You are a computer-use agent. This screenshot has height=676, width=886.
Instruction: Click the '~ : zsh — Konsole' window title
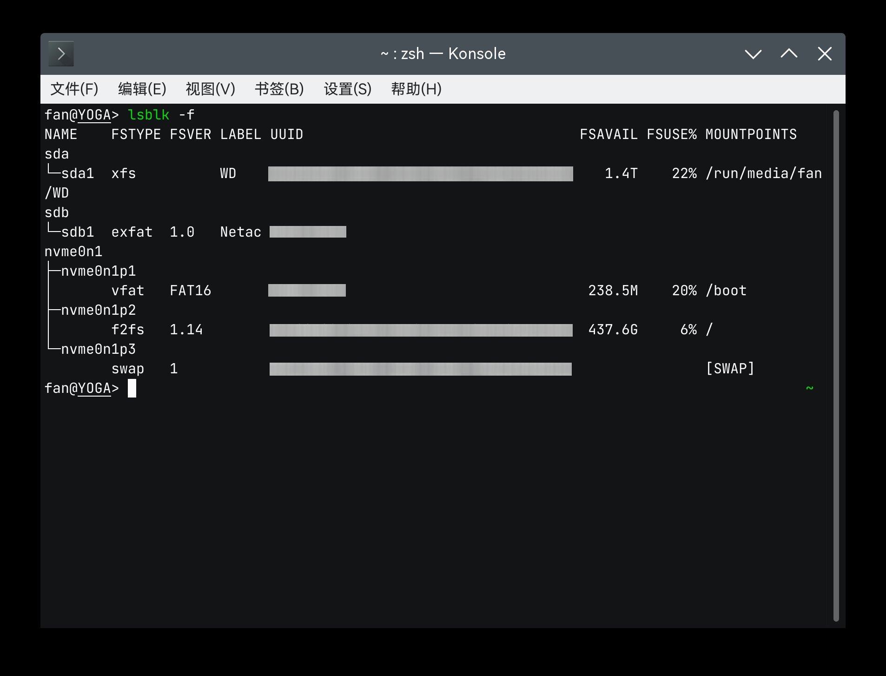point(443,54)
